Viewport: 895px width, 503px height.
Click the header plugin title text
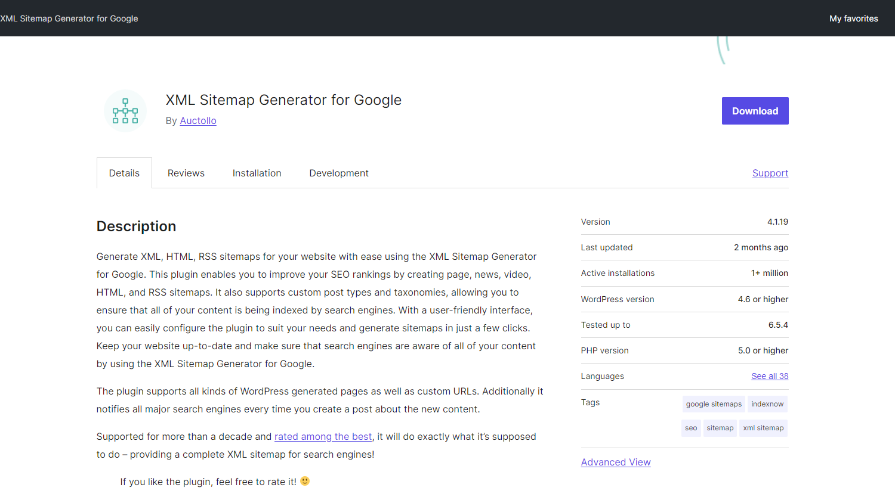point(69,18)
